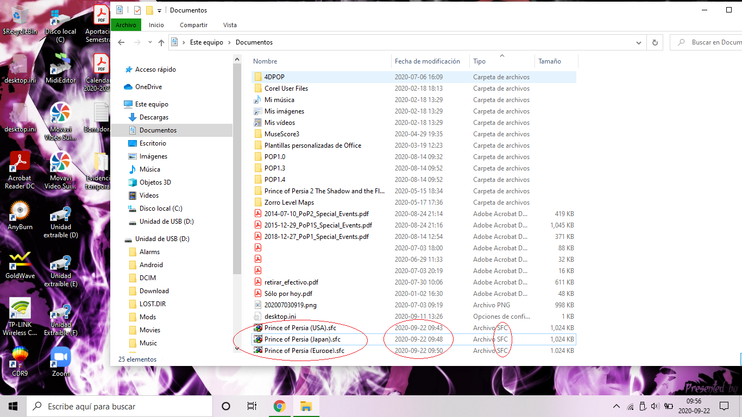
Task: Open Google Chrome from taskbar
Action: (279, 406)
